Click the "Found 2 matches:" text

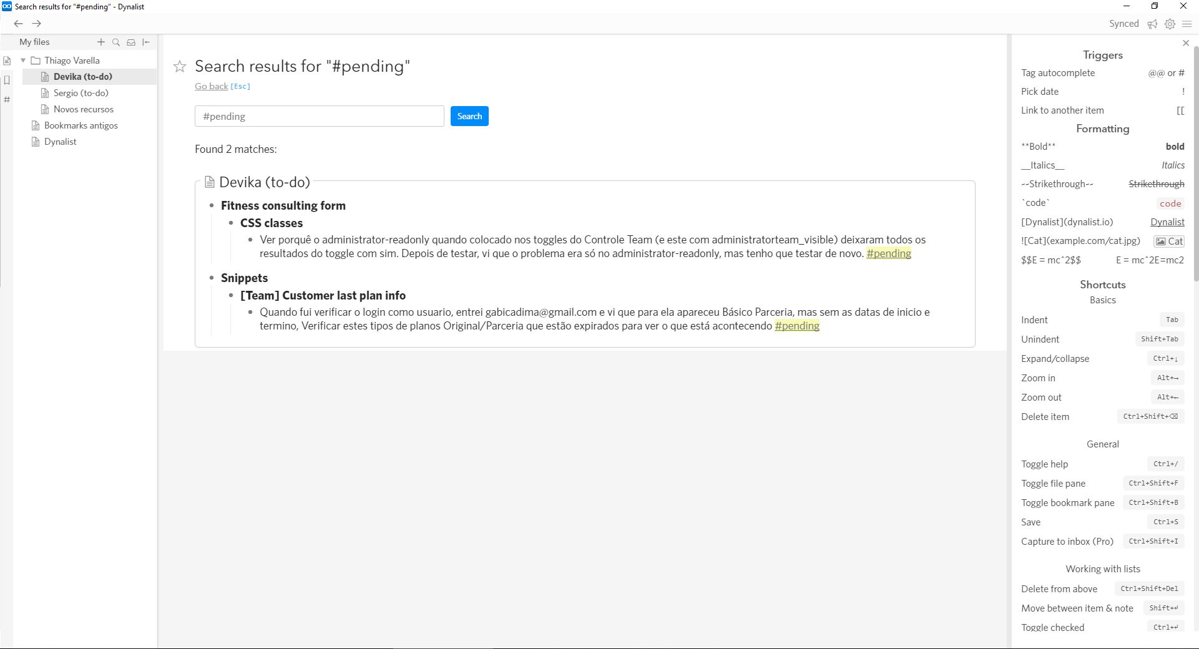pos(236,149)
